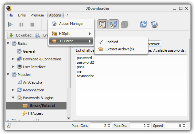This screenshot has width=195, height=134.
Task: Click the Stop downloads square icon
Action: click(32, 25)
